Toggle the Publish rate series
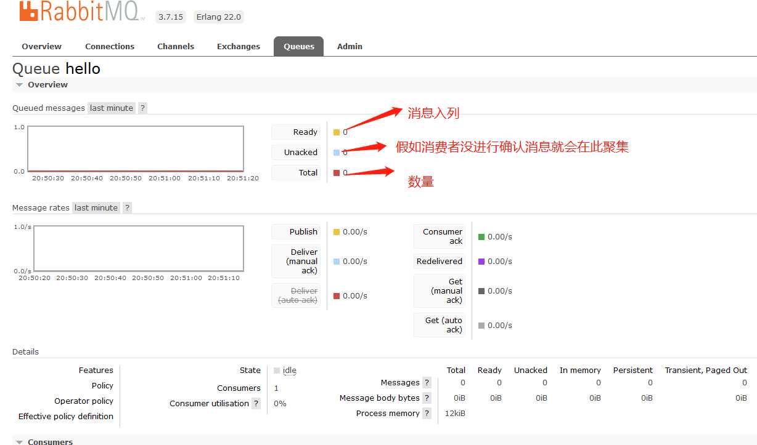 click(296, 231)
